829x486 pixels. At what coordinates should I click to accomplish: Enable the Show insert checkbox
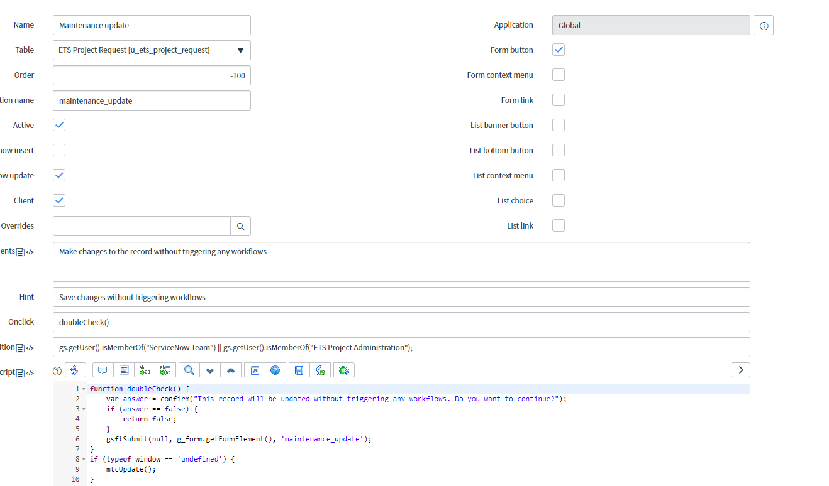tap(59, 150)
